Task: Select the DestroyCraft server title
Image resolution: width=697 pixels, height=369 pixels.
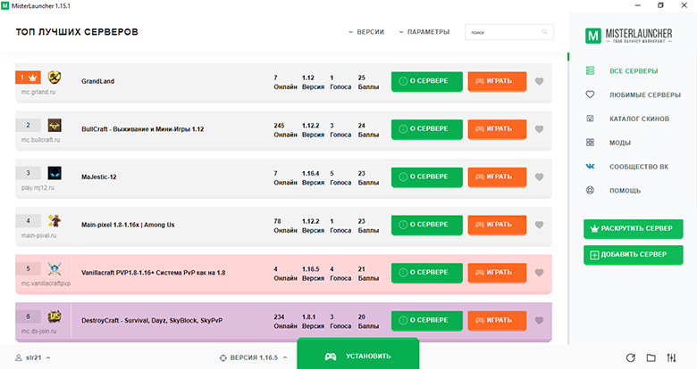Action: click(x=152, y=320)
